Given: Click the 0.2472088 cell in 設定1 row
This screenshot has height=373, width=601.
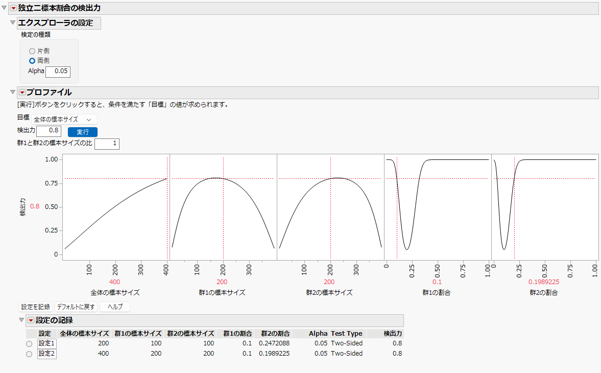Looking at the screenshot, I should pyautogui.click(x=274, y=343).
